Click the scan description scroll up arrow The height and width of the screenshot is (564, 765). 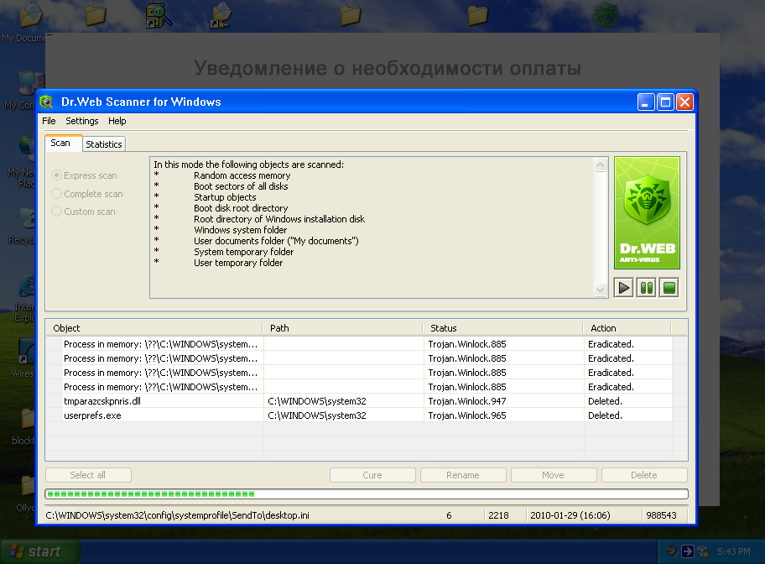pyautogui.click(x=600, y=164)
